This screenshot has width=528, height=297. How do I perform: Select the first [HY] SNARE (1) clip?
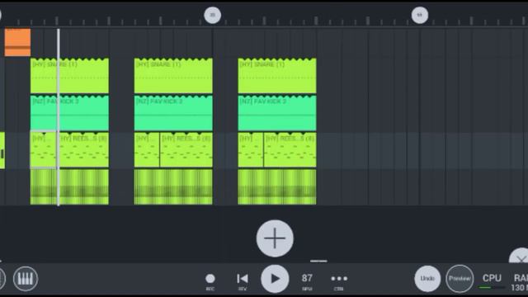coord(69,76)
